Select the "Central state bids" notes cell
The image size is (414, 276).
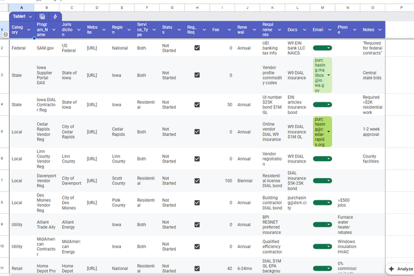[x=373, y=75]
